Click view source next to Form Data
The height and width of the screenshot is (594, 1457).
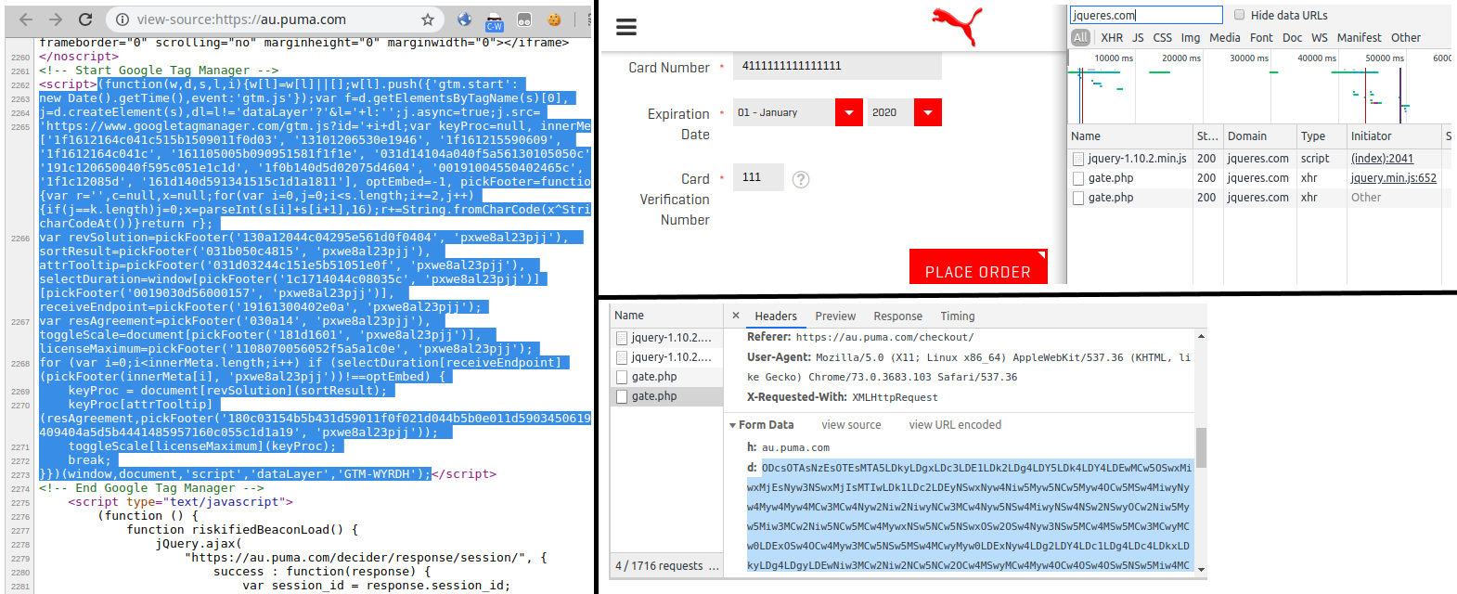[851, 425]
